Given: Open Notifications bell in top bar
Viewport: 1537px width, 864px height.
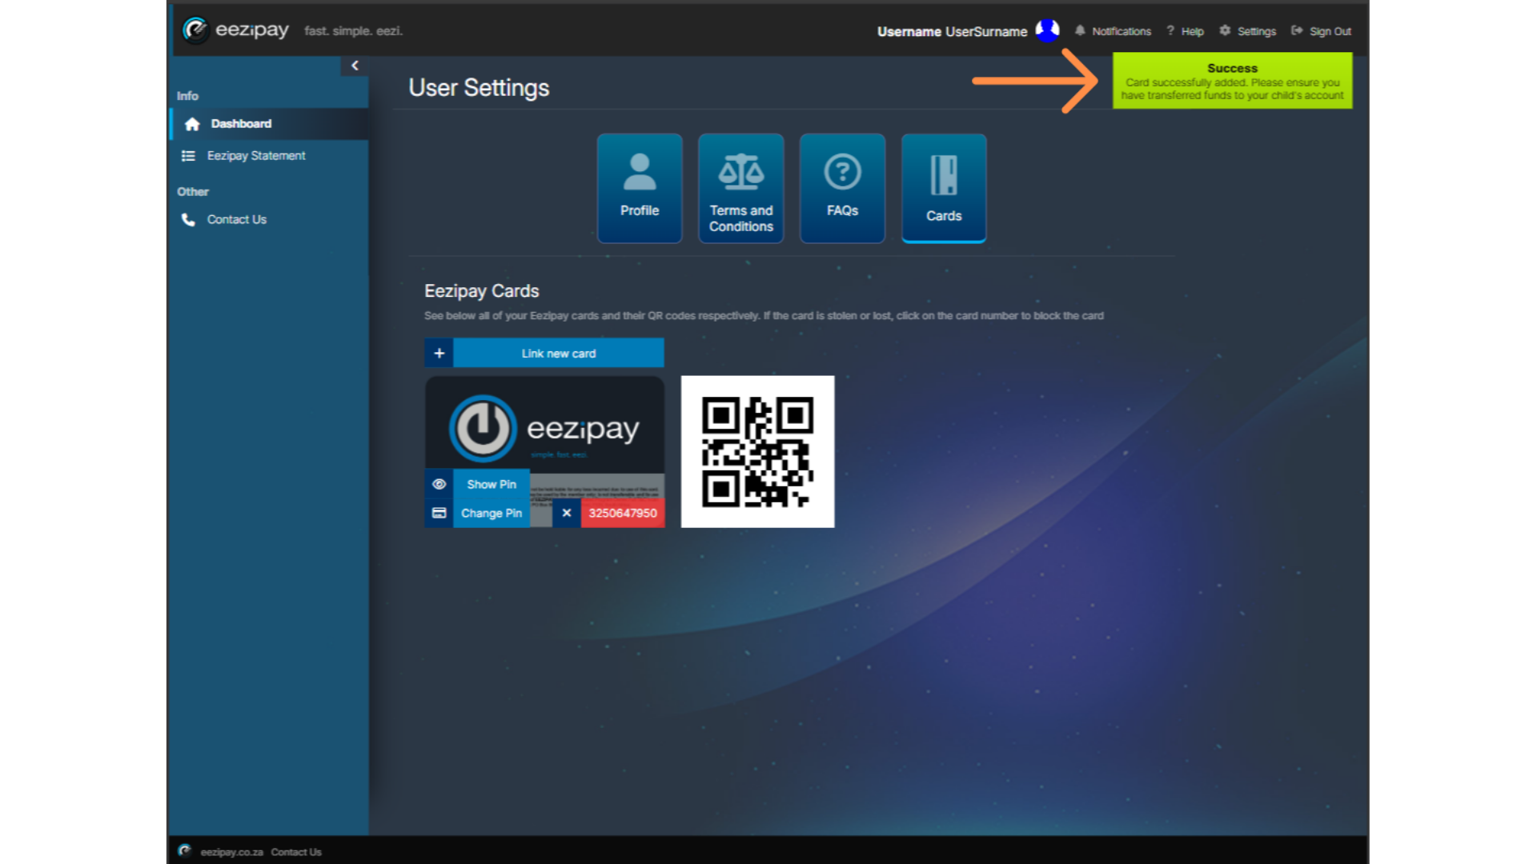Looking at the screenshot, I should point(1113,31).
